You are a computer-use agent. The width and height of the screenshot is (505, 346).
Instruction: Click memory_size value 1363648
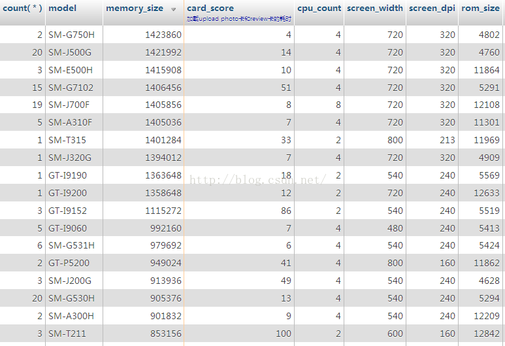(x=163, y=175)
